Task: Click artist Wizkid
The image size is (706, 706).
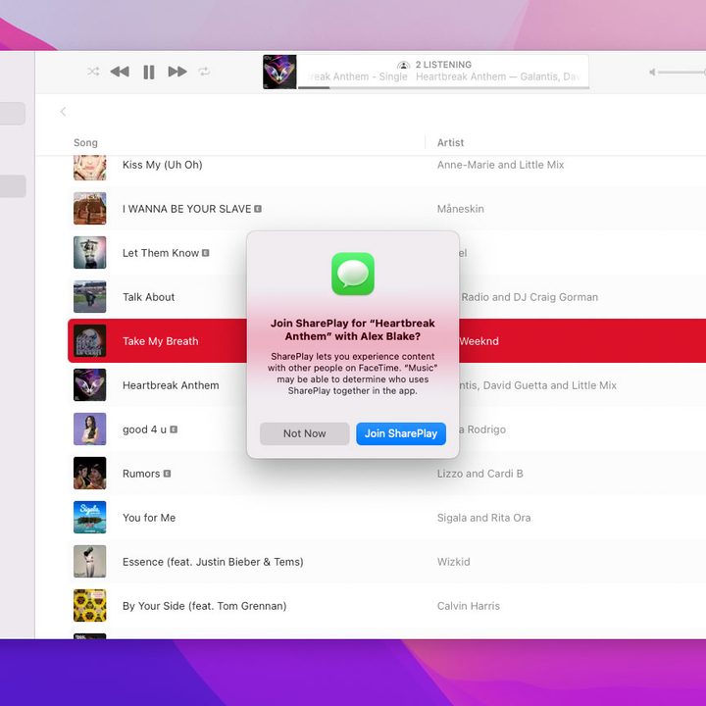Action: 453,562
